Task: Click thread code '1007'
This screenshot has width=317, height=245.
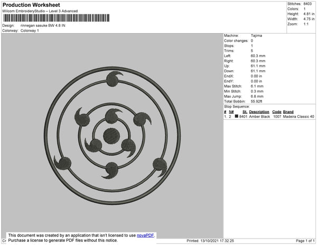Action: point(277,117)
